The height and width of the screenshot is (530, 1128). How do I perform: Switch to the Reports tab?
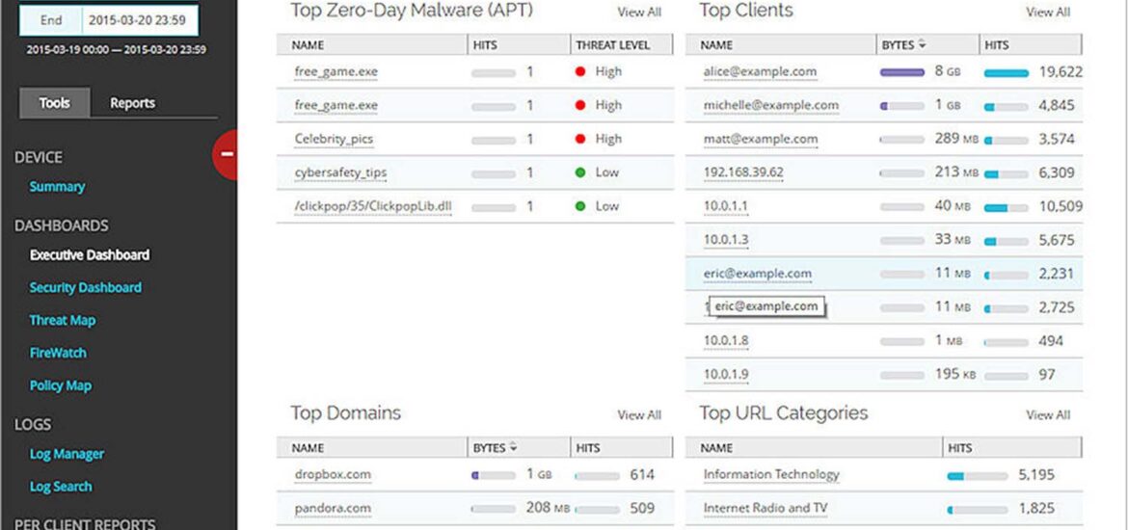click(132, 103)
